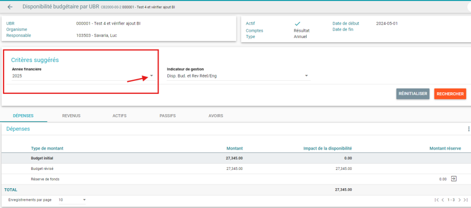Go back using the arrow icon
The height and width of the screenshot is (208, 471).
coord(10,7)
